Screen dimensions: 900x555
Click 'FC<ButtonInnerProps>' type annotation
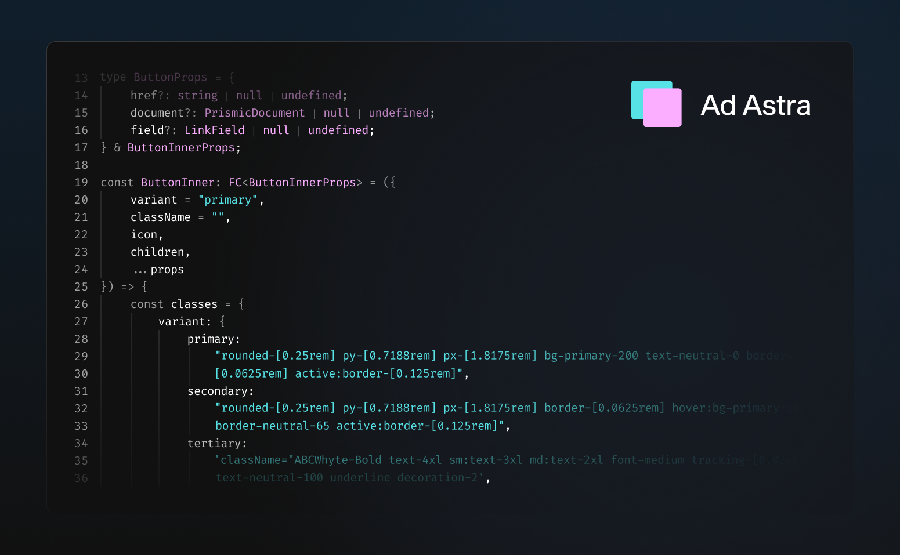coord(295,182)
